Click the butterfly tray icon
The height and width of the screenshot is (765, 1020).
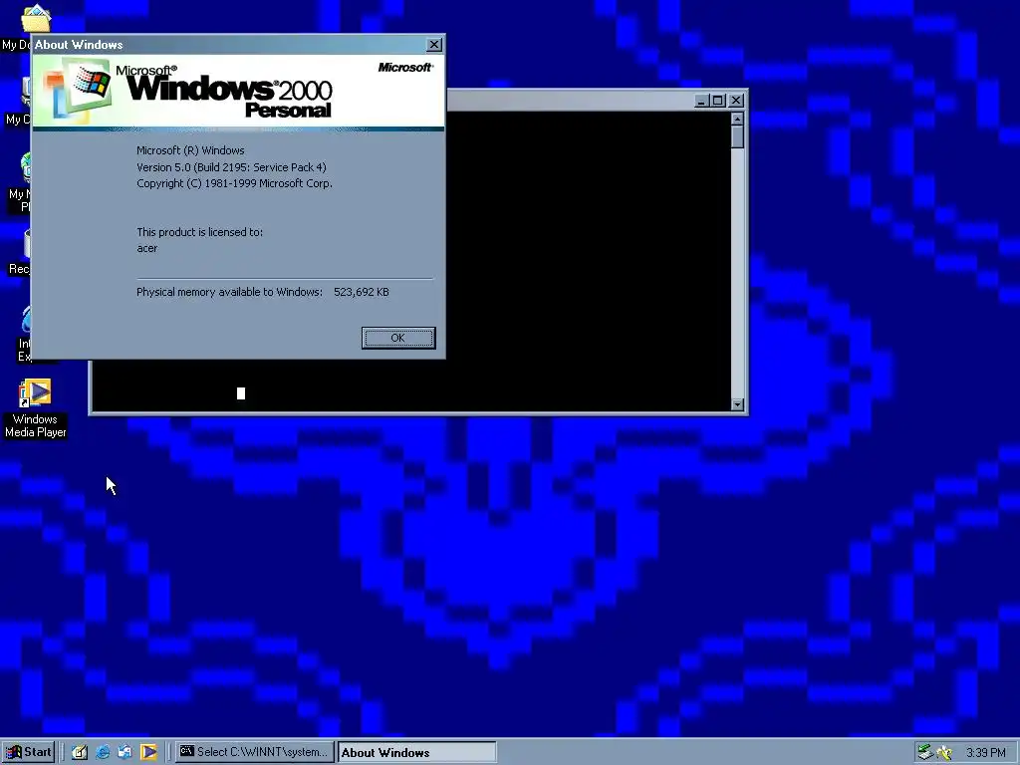(944, 753)
